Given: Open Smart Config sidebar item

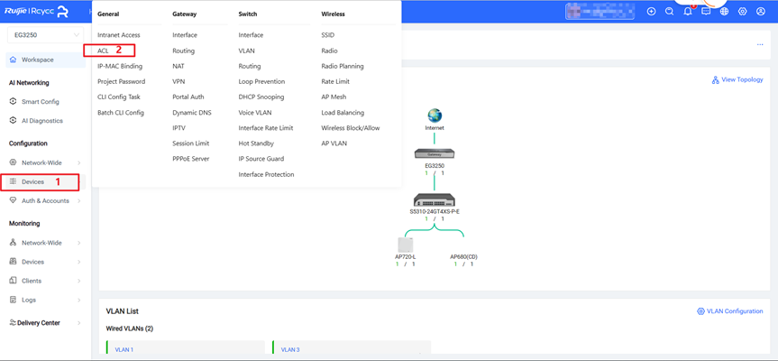Looking at the screenshot, I should coord(41,101).
